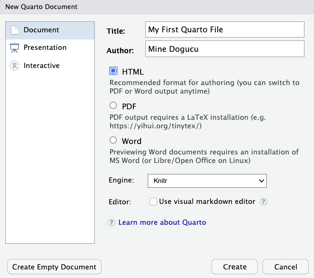This screenshot has height=278, width=314.
Task: Confirm with the Create button
Action: click(x=234, y=267)
